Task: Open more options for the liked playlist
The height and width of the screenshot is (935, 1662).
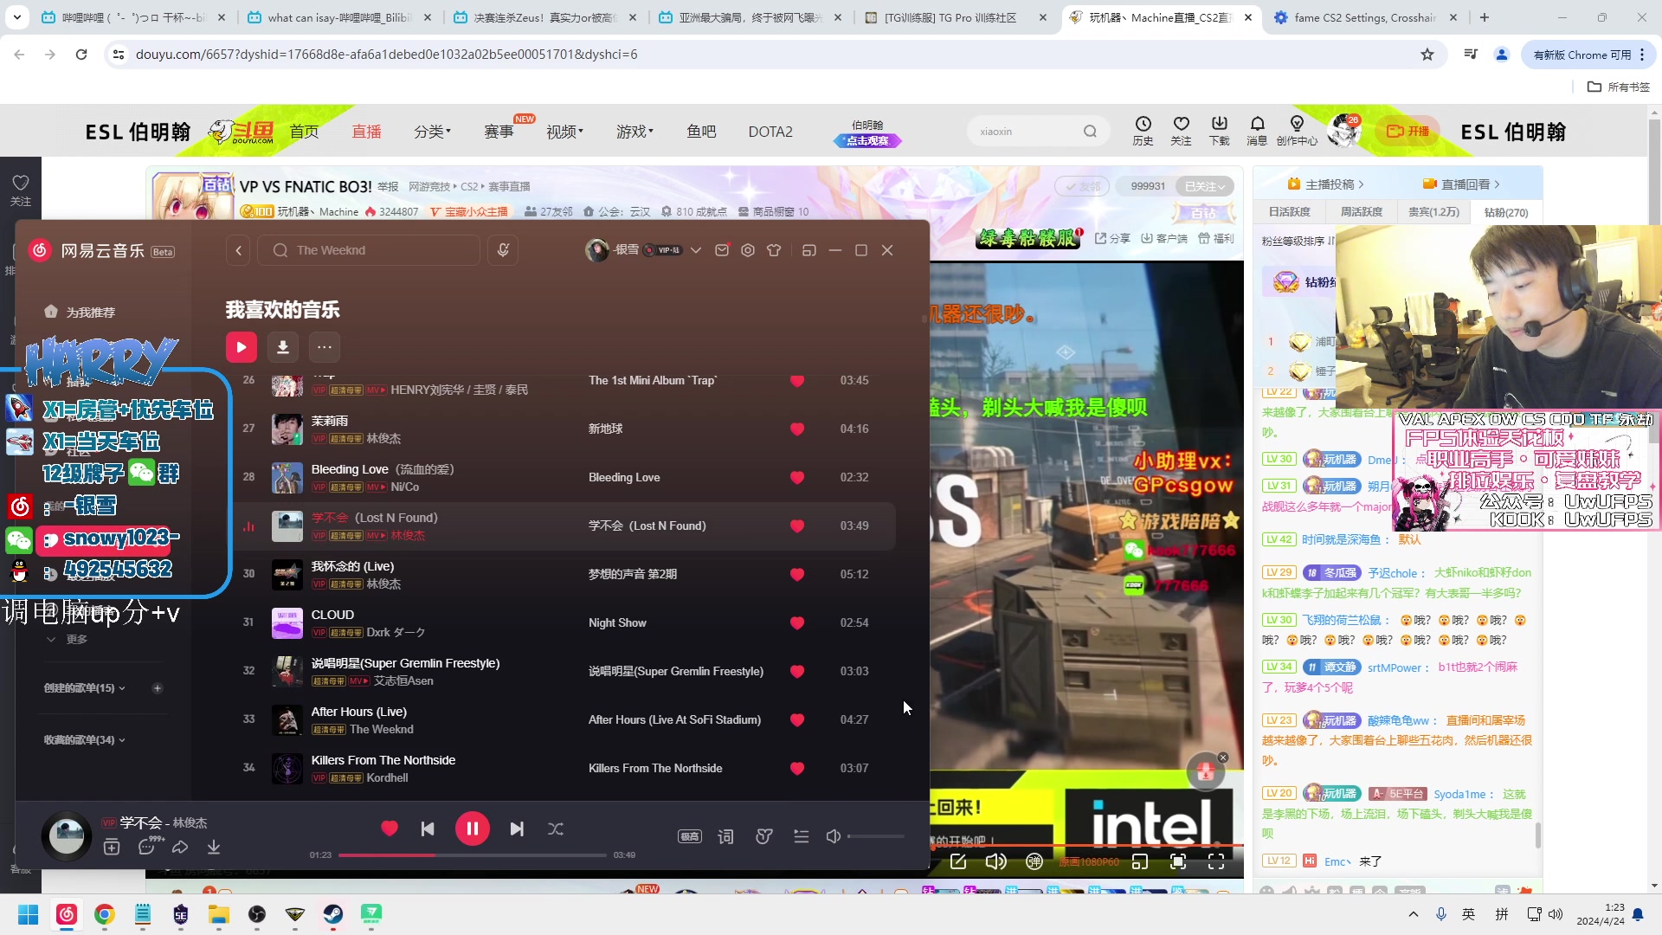Action: (325, 347)
